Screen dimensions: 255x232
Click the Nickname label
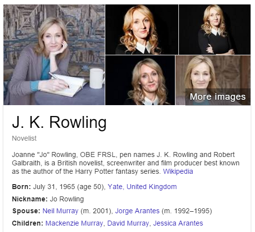click(x=30, y=199)
